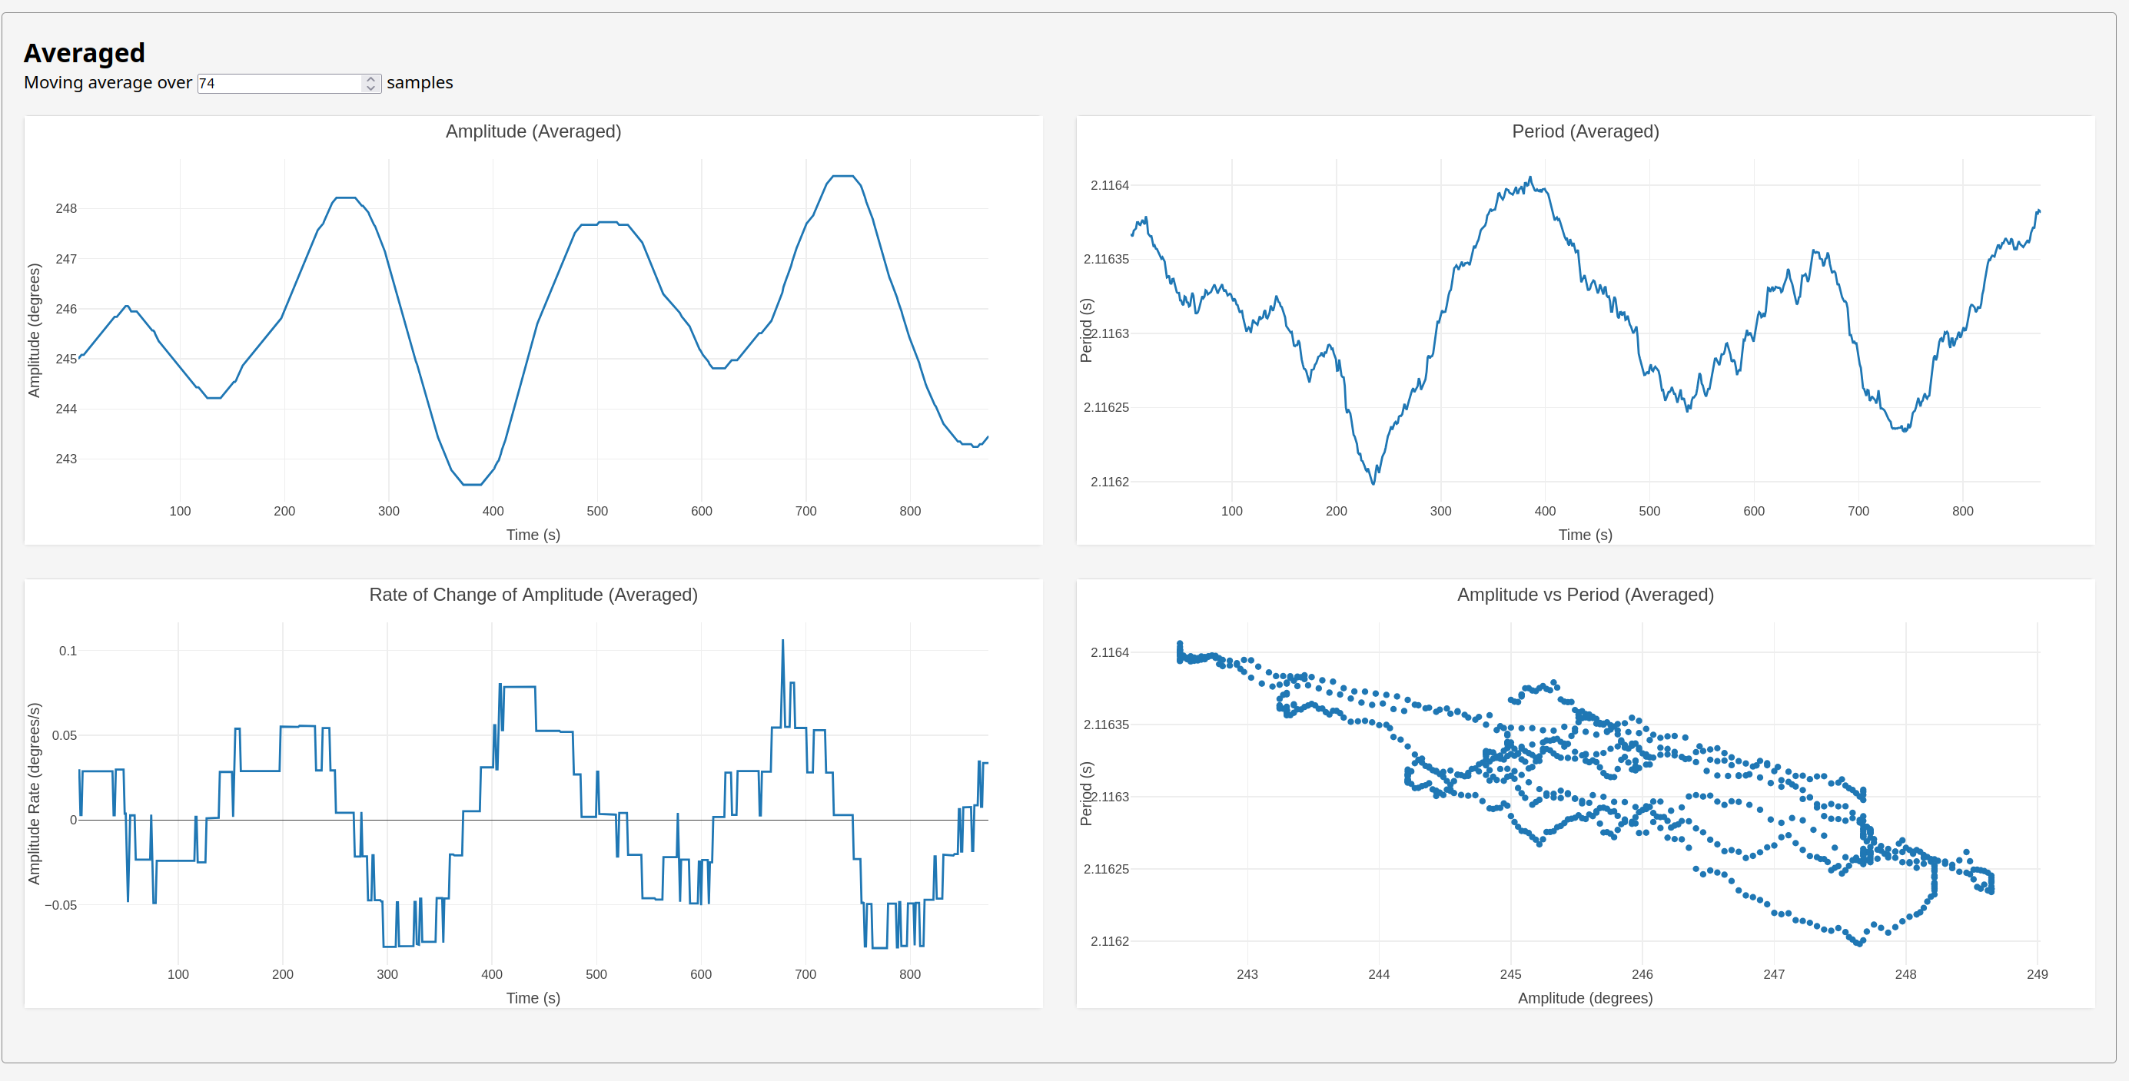Click the Amplitude chart's "Time (s)" axis label
This screenshot has width=2129, height=1081.
pyautogui.click(x=533, y=535)
